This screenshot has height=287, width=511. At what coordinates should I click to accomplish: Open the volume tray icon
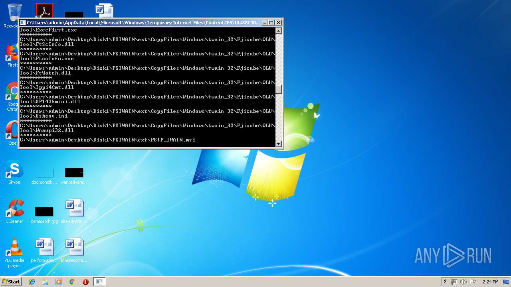(463, 282)
